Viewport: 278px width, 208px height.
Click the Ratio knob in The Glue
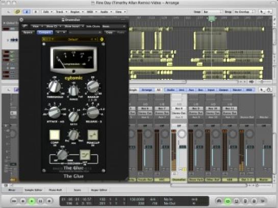click(x=74, y=117)
